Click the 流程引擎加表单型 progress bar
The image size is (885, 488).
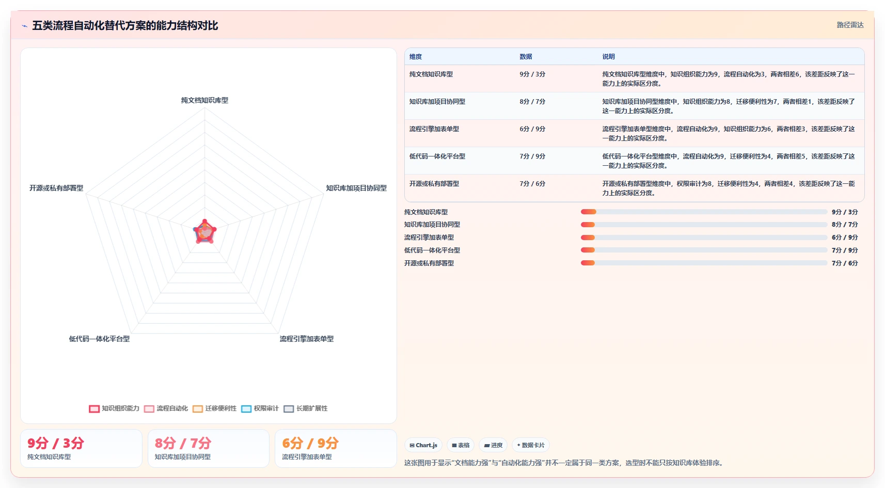pos(704,238)
